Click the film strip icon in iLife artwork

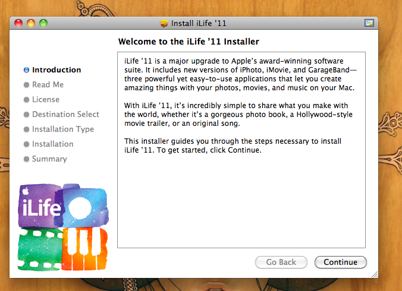(x=40, y=249)
